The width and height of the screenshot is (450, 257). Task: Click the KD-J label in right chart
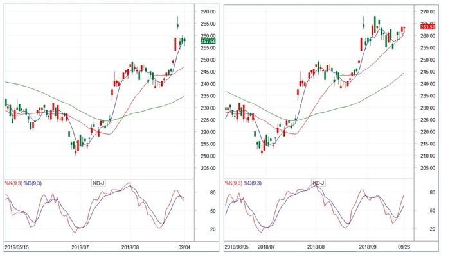(x=318, y=183)
